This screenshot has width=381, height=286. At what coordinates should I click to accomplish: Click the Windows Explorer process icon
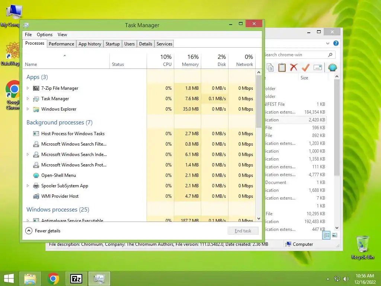pos(36,109)
